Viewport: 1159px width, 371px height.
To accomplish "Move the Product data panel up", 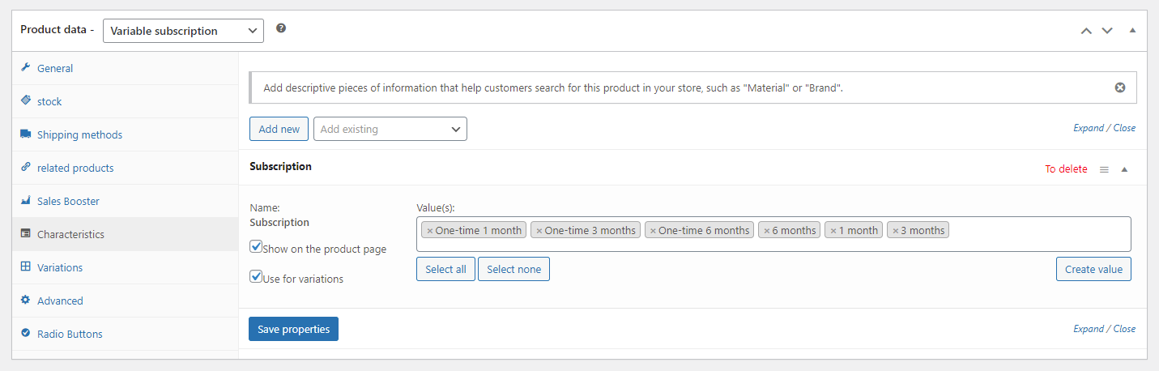I will click(1086, 31).
